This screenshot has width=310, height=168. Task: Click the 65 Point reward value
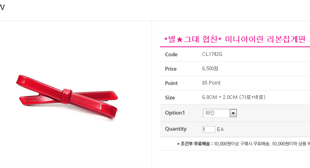click(x=211, y=83)
